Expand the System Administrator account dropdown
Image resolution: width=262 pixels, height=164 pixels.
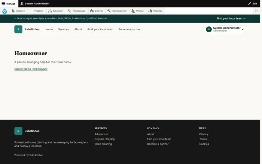click(226, 29)
